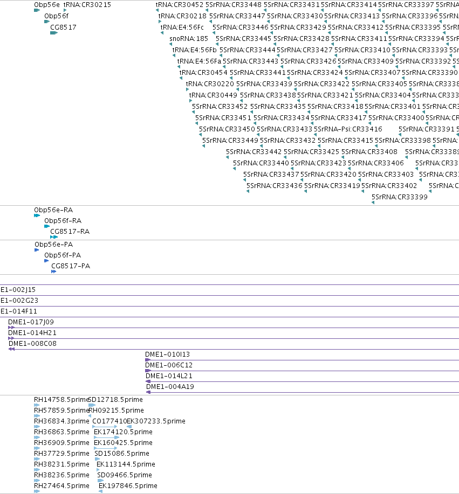Click the Obp56f gene arrow glyph

point(47,22)
